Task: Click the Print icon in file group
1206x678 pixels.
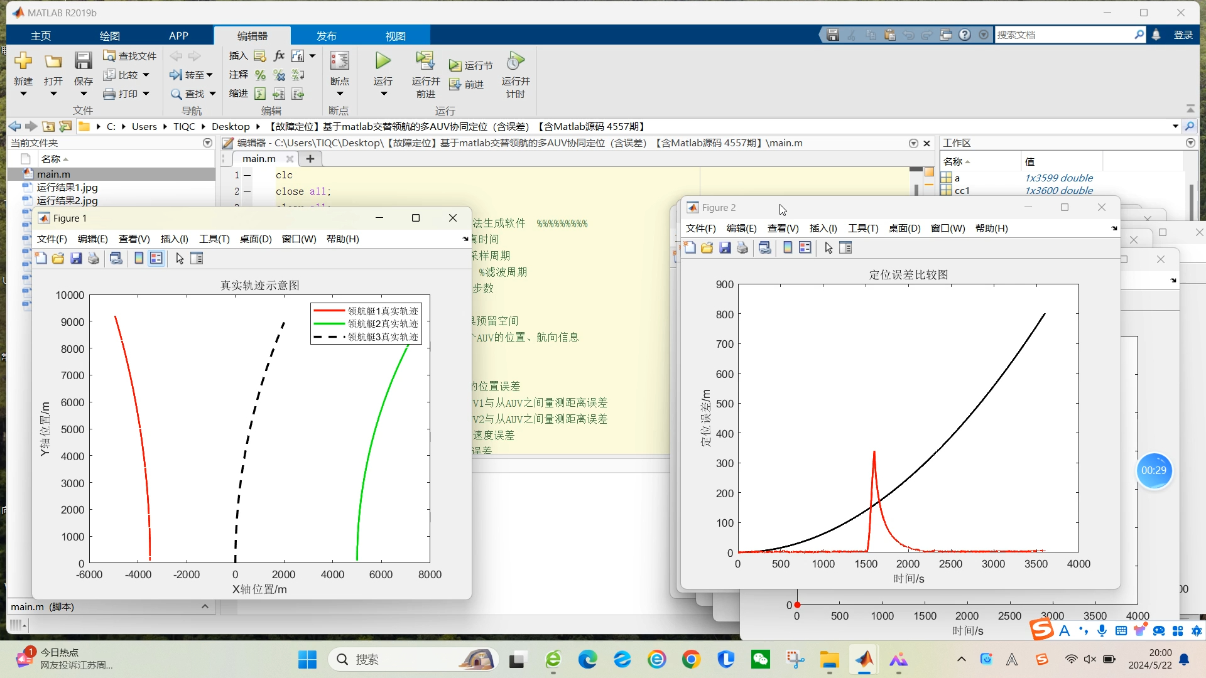Action: [109, 94]
